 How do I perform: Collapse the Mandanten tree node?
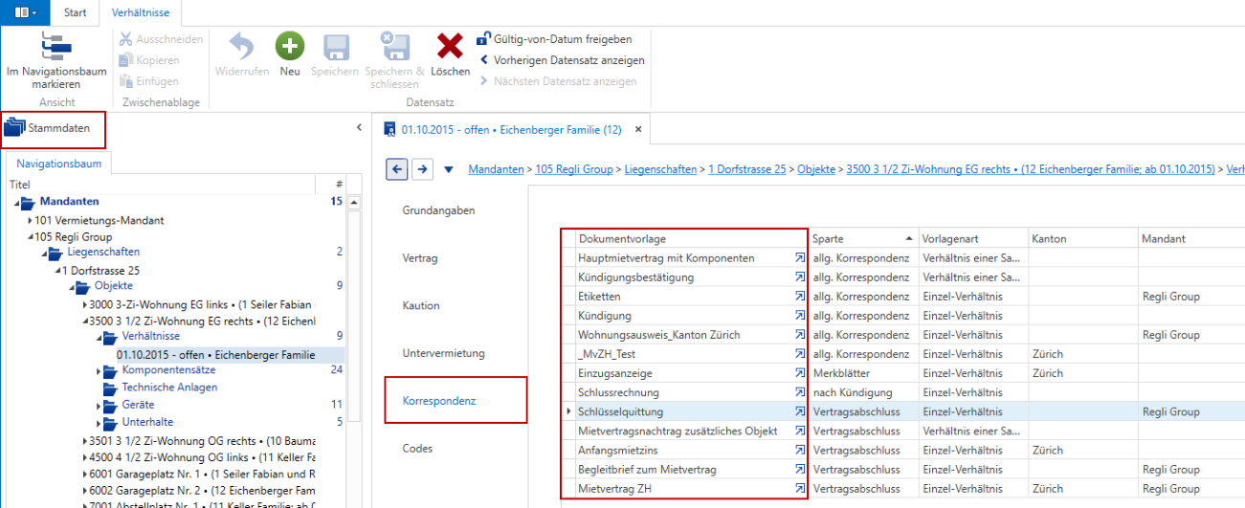[x=17, y=202]
